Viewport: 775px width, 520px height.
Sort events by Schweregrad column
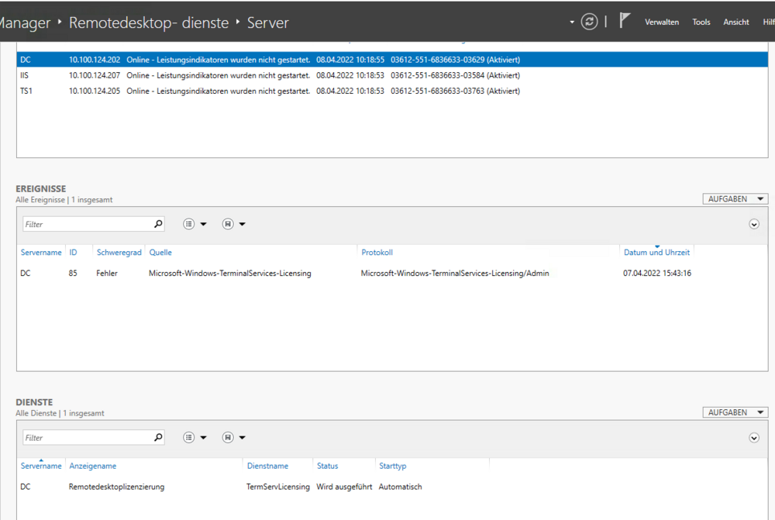pos(119,253)
